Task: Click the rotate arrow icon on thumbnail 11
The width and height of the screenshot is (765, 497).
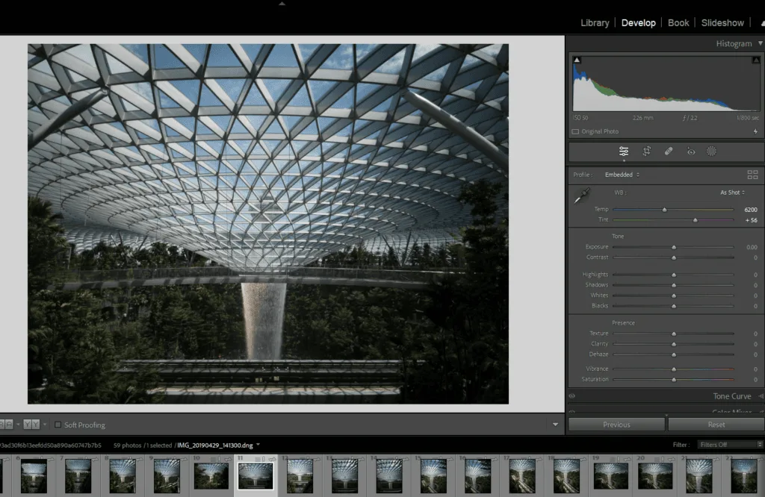Action: click(x=272, y=458)
